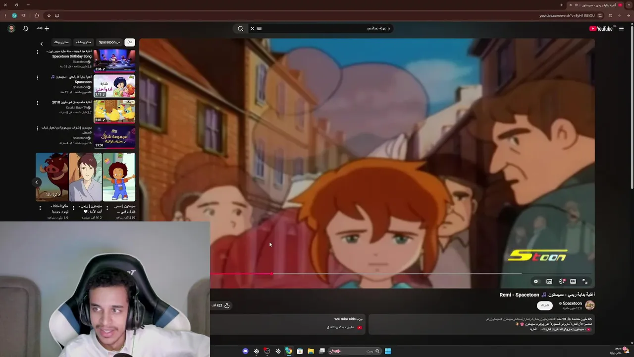This screenshot has width=634, height=357.
Task: Open the browser profile avatar
Action: click(x=14, y=15)
